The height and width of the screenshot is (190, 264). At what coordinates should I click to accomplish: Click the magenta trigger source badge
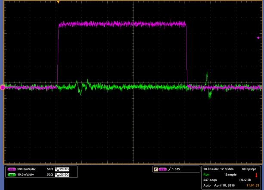coord(163,169)
